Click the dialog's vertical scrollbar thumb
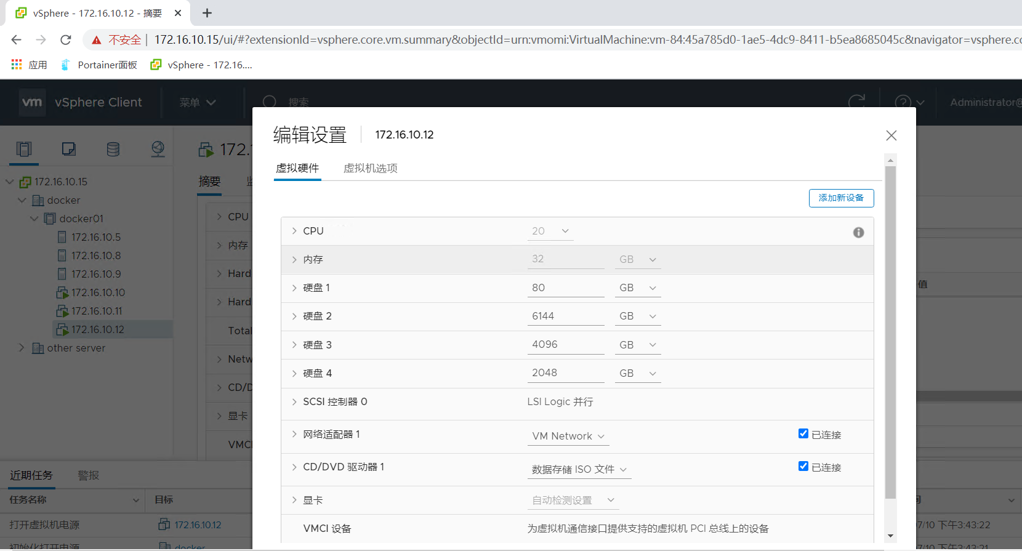The width and height of the screenshot is (1022, 551). (890, 332)
